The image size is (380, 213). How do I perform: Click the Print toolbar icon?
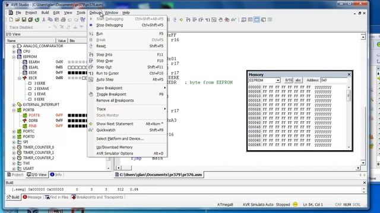tap(64, 20)
